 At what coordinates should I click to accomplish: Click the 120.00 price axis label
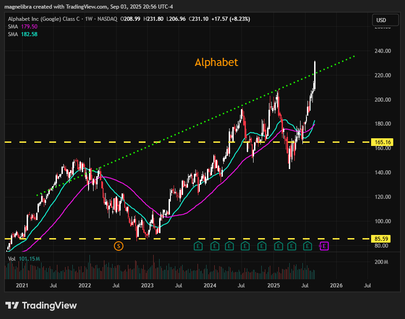pyautogui.click(x=383, y=197)
